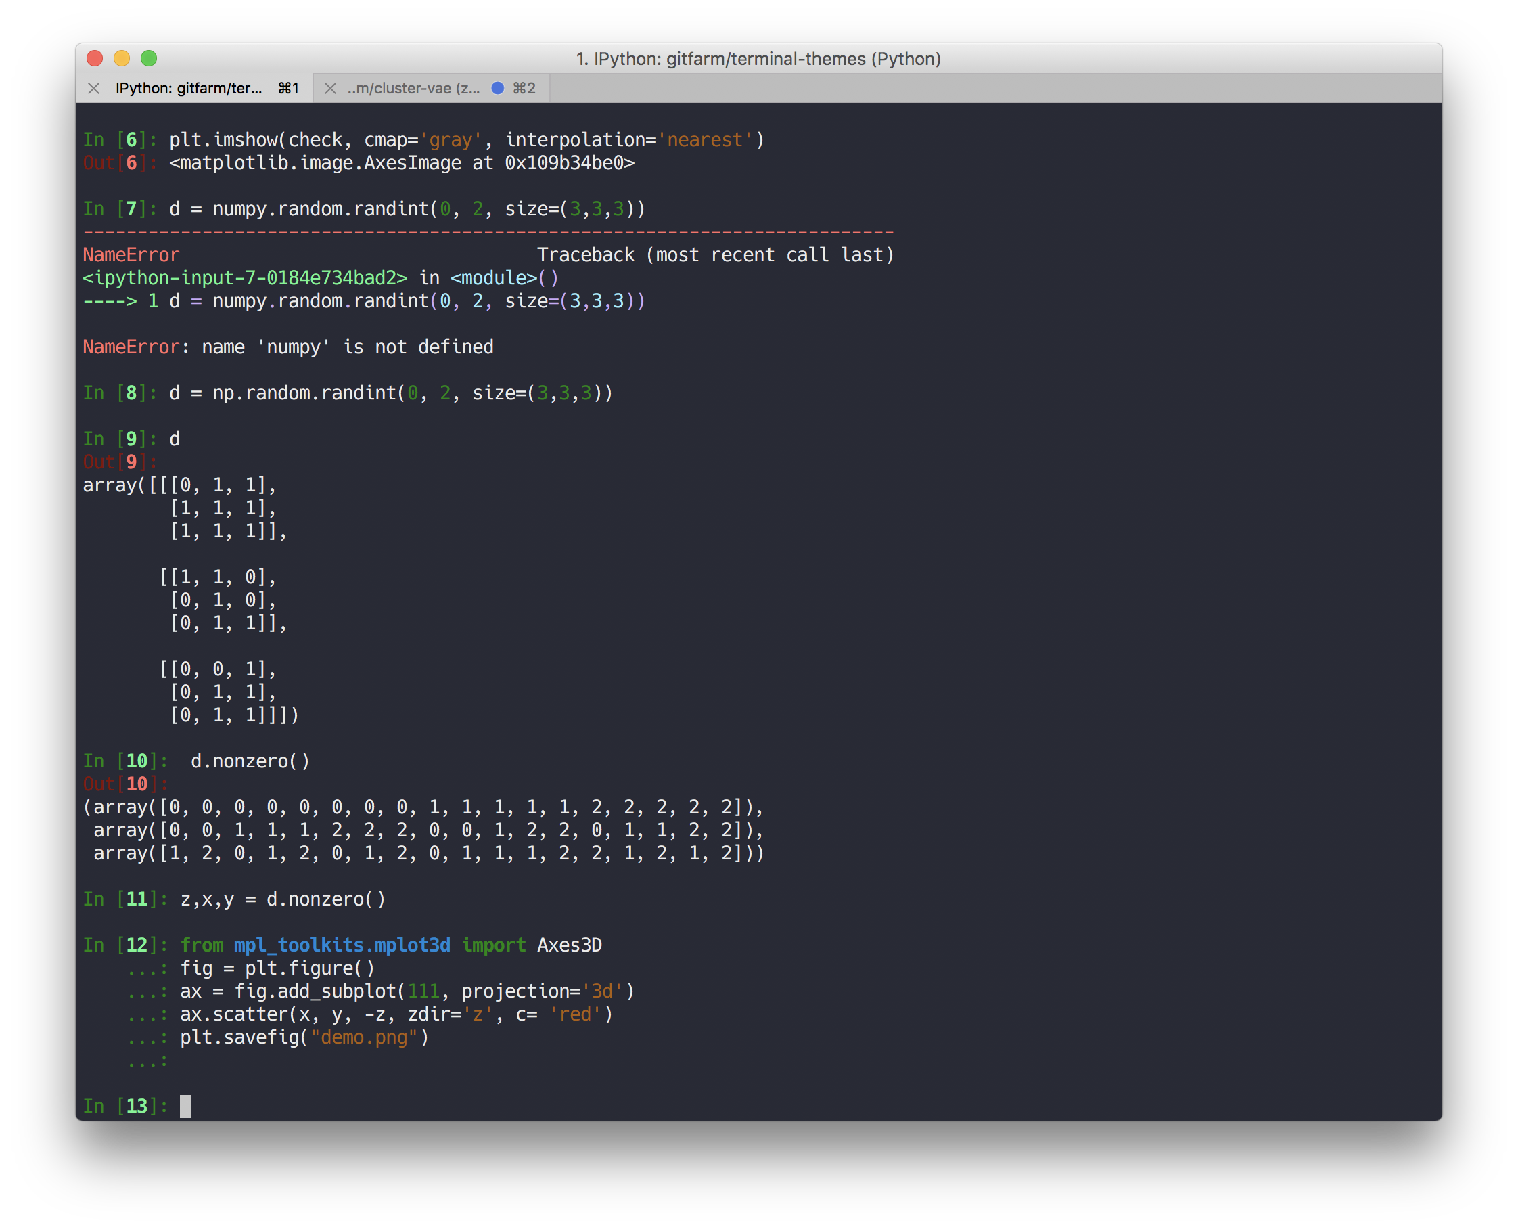
Task: Click the green fullscreen traffic light button
Action: 149,59
